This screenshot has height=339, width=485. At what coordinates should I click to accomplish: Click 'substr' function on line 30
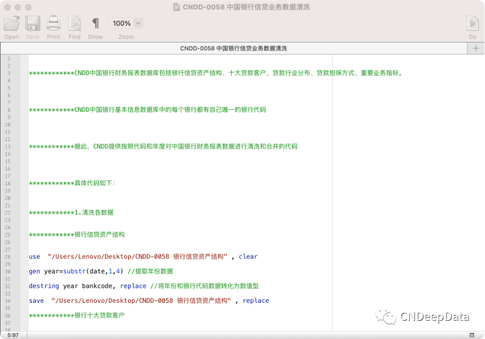click(x=75, y=271)
